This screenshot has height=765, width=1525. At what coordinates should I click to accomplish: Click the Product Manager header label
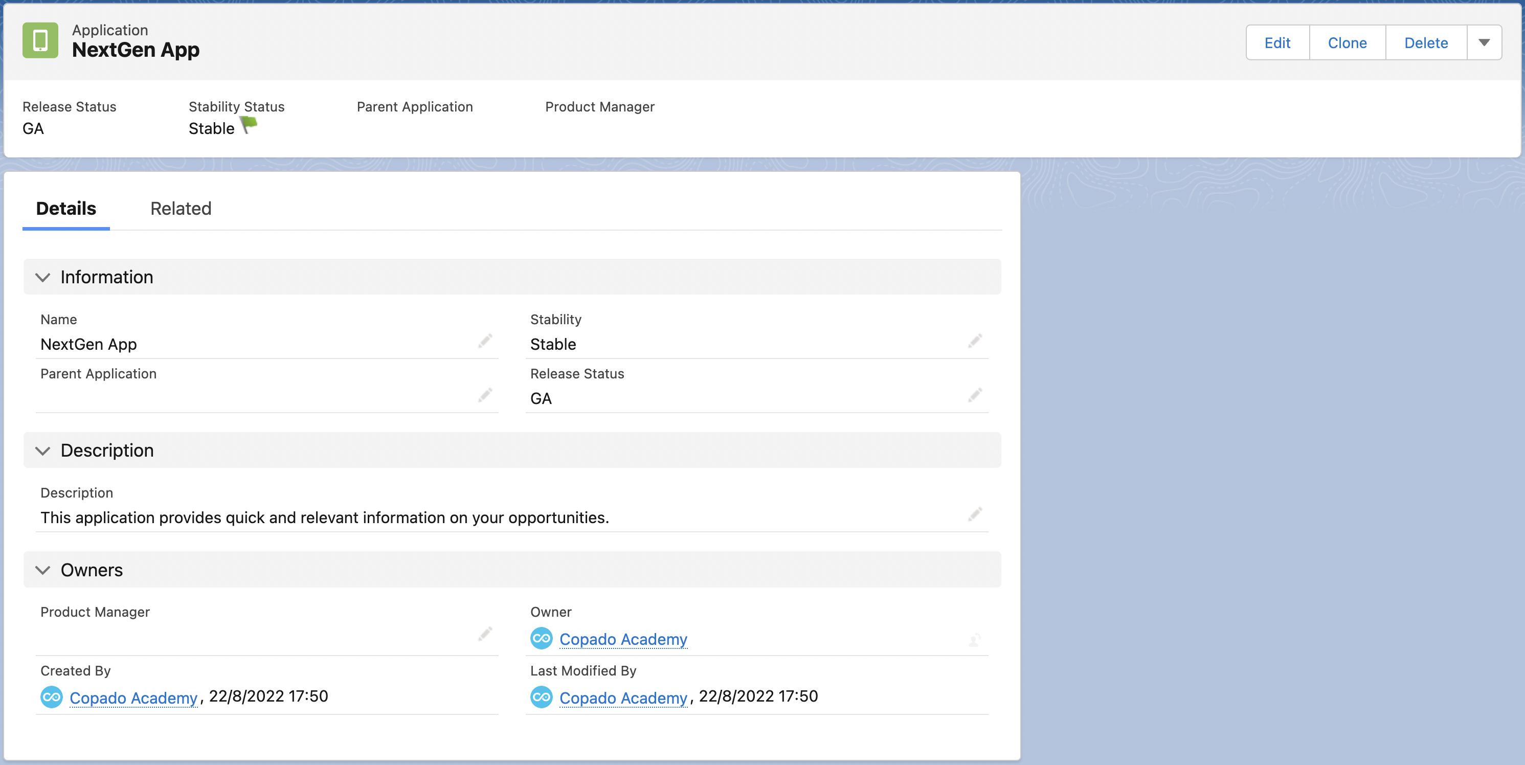(600, 106)
